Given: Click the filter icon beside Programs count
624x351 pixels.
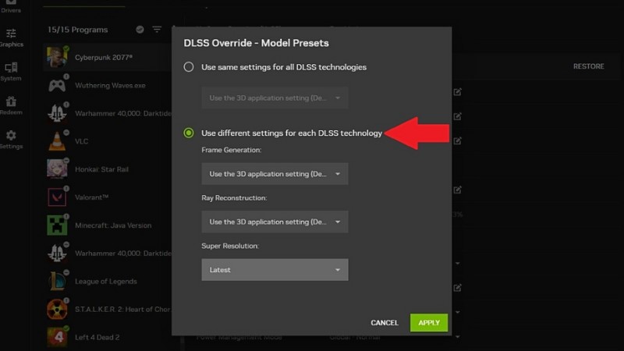Looking at the screenshot, I should 157,30.
